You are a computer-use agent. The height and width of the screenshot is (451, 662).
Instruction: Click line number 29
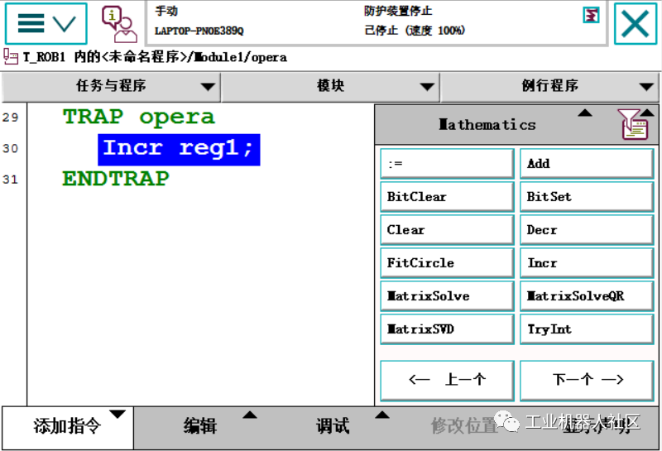11,118
